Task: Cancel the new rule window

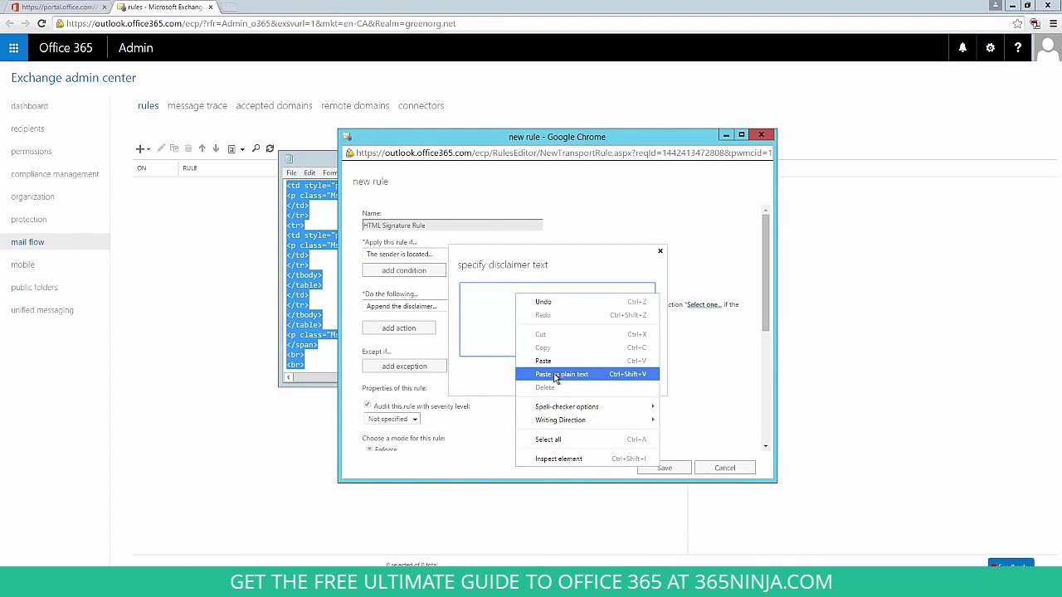Action: tap(725, 468)
